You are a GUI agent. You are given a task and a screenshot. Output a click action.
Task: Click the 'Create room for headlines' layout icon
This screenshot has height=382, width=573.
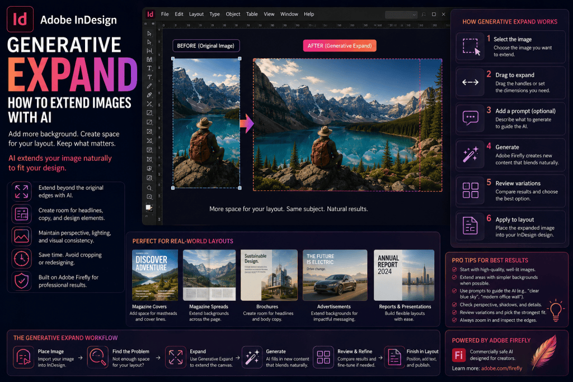point(22,214)
